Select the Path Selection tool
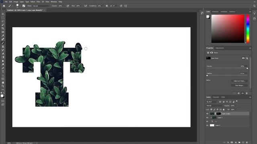Screen dimensions: 257x144 click(x=3, y=75)
